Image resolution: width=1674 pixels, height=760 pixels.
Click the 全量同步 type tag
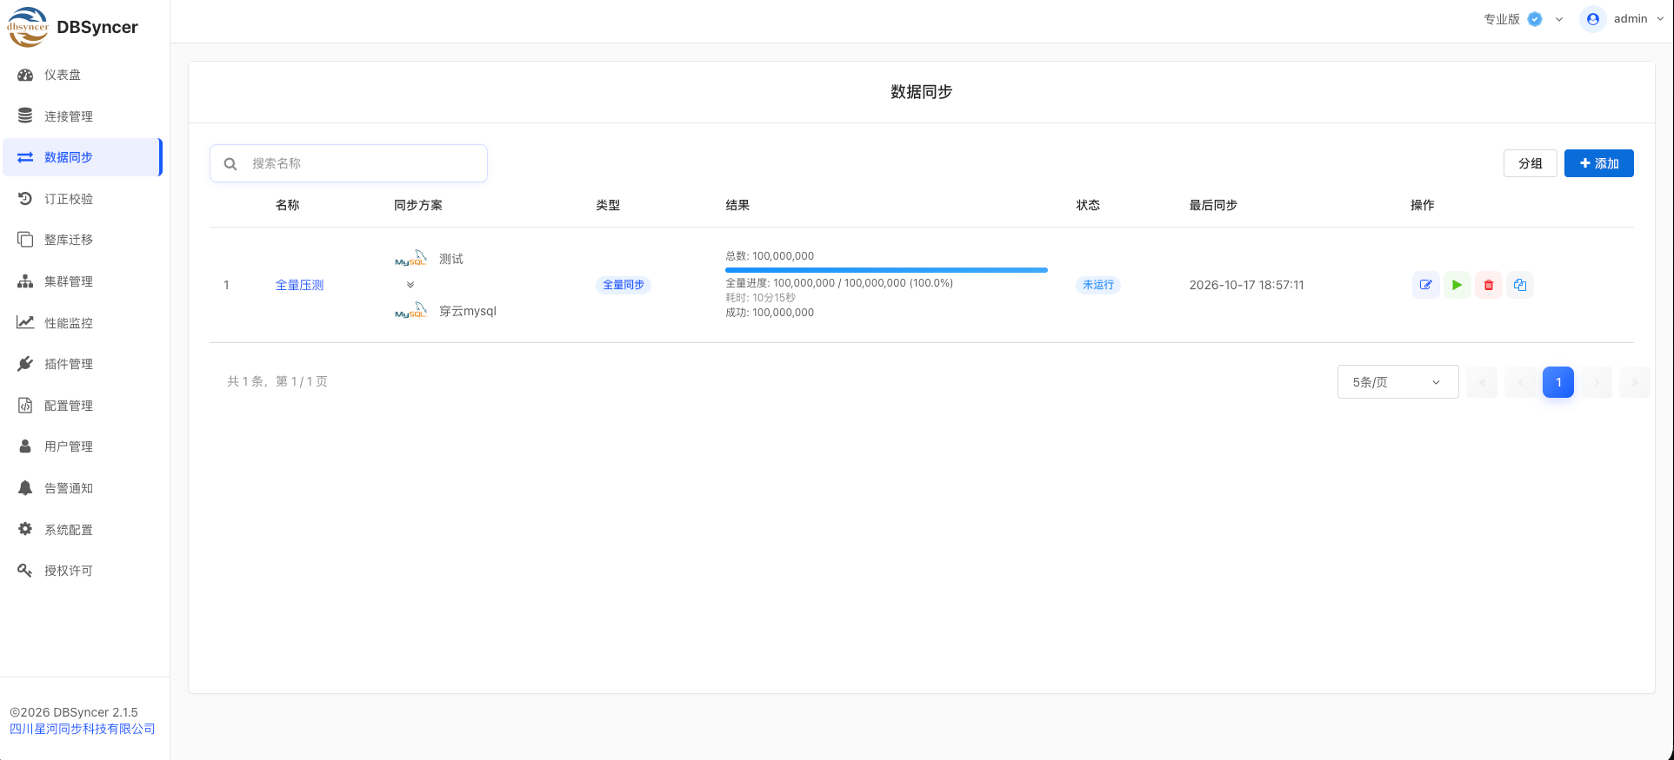[624, 285]
